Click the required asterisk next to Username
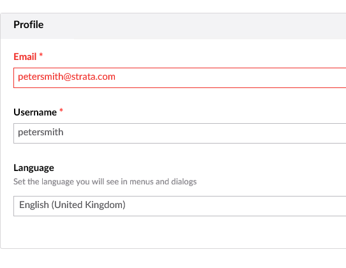Viewport: 346px width, 268px height. (61, 110)
